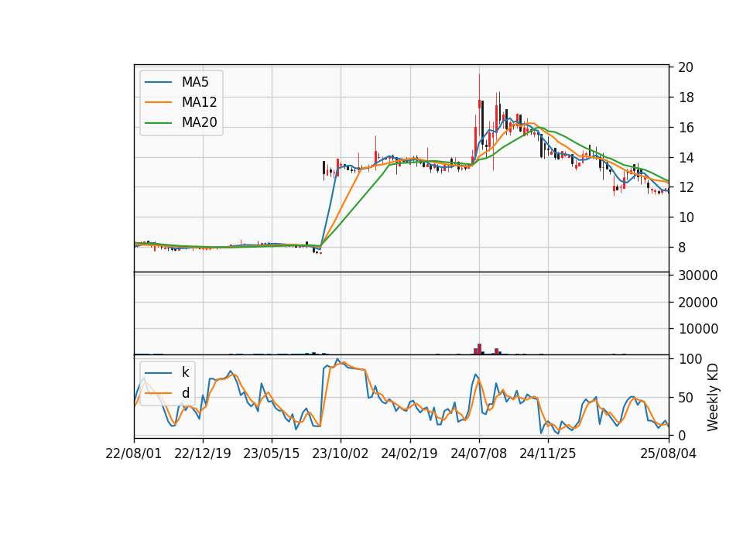Image resolution: width=743 pixels, height=534 pixels.
Task: Click the d legend label in KD panel
Action: click(x=185, y=393)
